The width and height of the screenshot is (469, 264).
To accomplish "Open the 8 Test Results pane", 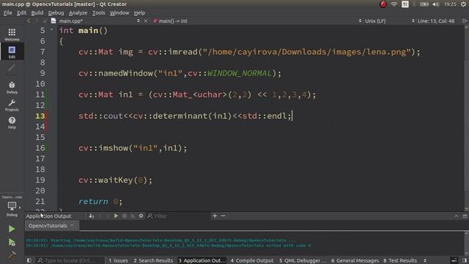I will [400, 260].
